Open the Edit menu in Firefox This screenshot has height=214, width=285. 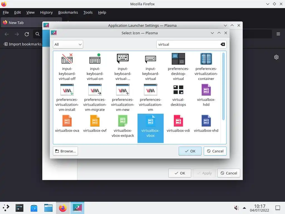(x=18, y=12)
